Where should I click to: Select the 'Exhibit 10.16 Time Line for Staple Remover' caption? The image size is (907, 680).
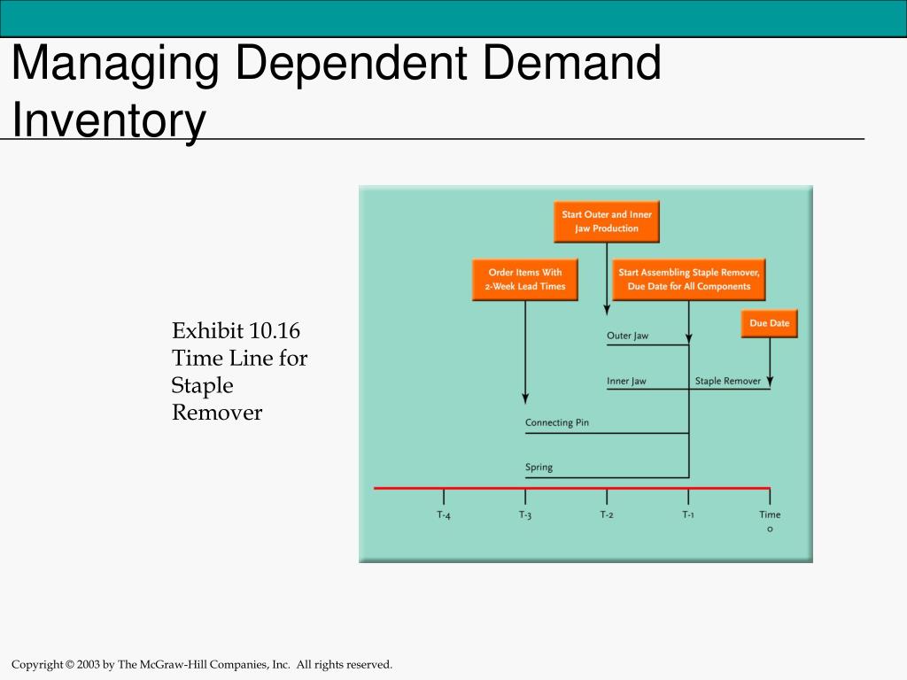pos(239,371)
